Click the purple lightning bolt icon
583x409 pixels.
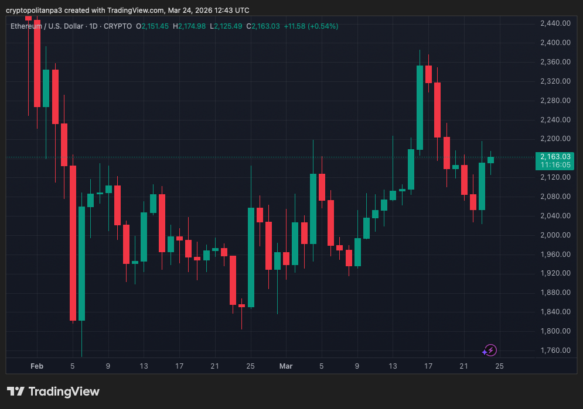(490, 350)
